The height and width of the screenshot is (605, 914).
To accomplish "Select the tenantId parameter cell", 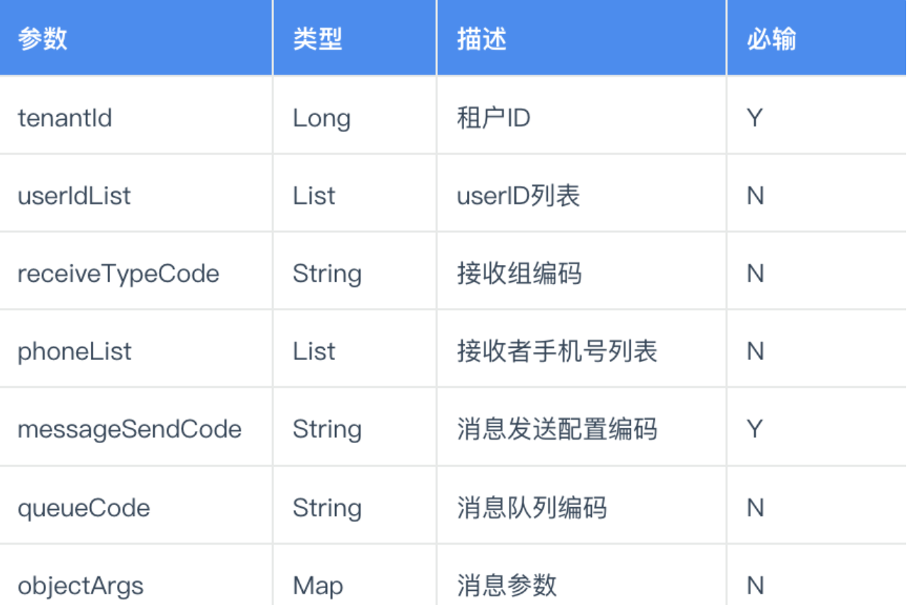I will point(65,117).
